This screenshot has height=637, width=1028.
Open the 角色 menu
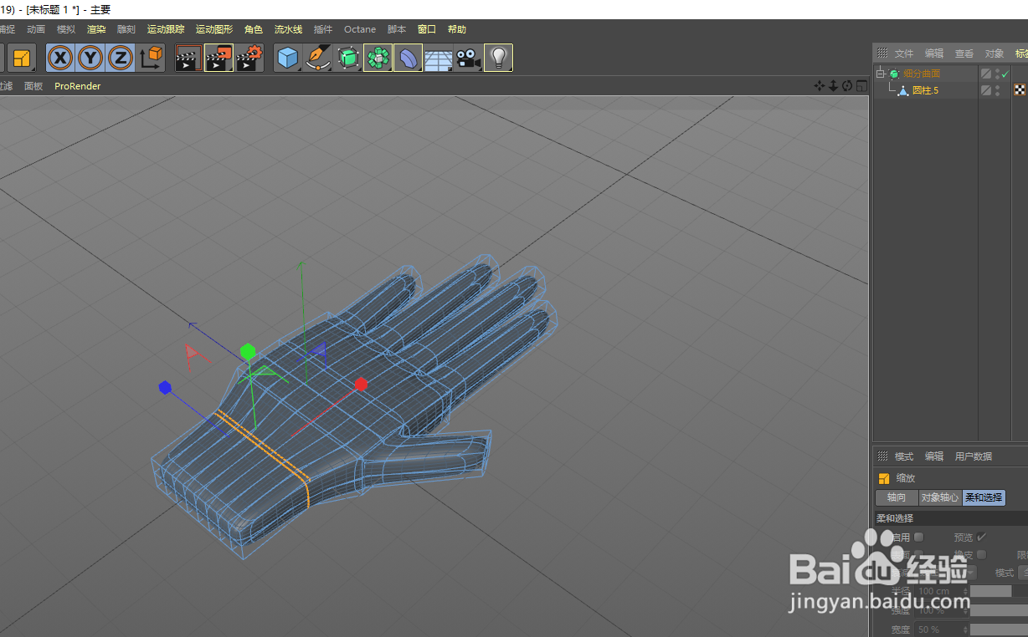pos(254,29)
